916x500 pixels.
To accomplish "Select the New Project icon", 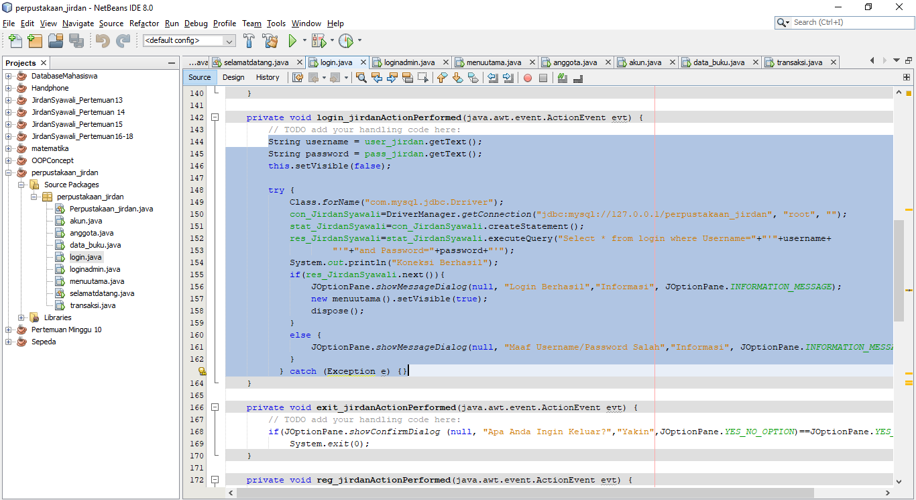I will (35, 40).
